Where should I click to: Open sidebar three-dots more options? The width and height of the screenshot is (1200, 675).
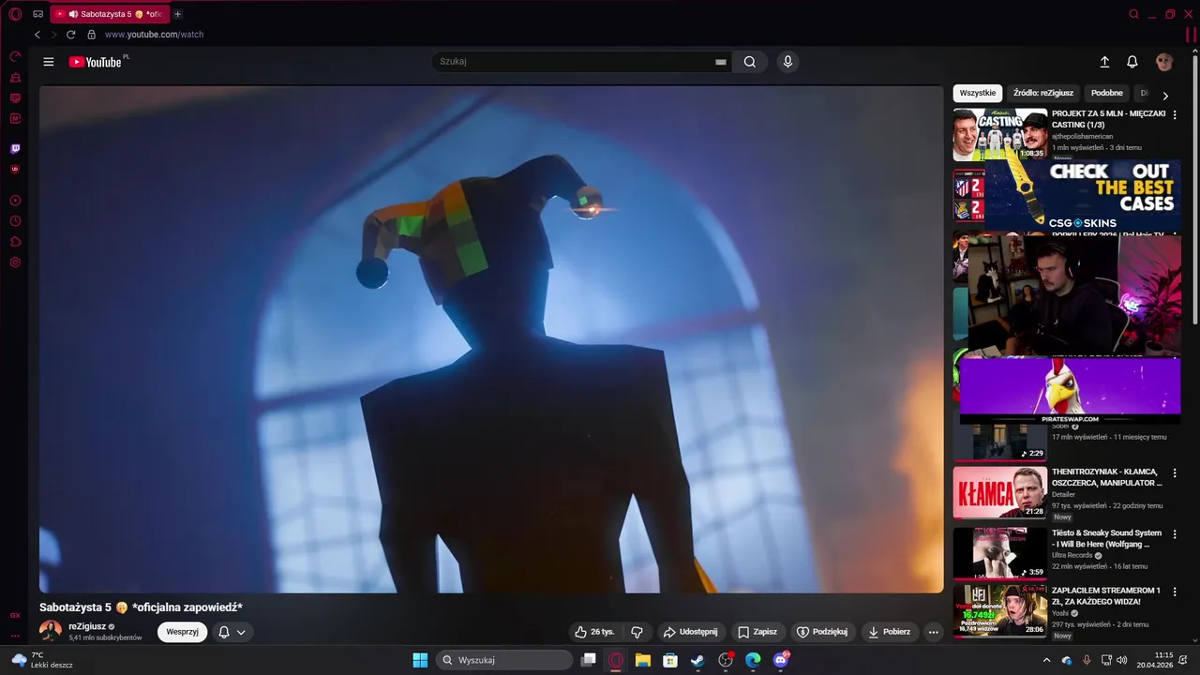(15, 636)
